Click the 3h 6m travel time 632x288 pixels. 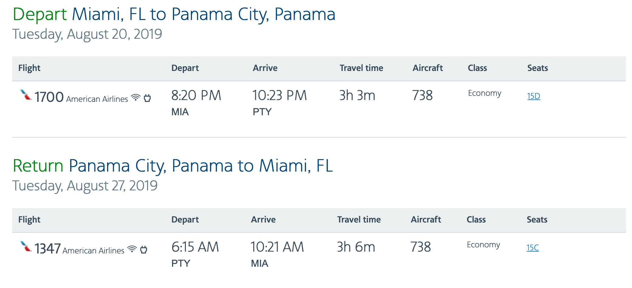click(x=356, y=247)
